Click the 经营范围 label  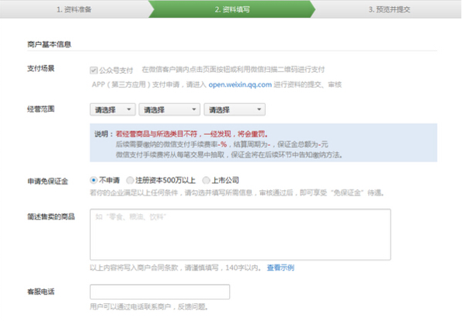click(x=41, y=109)
